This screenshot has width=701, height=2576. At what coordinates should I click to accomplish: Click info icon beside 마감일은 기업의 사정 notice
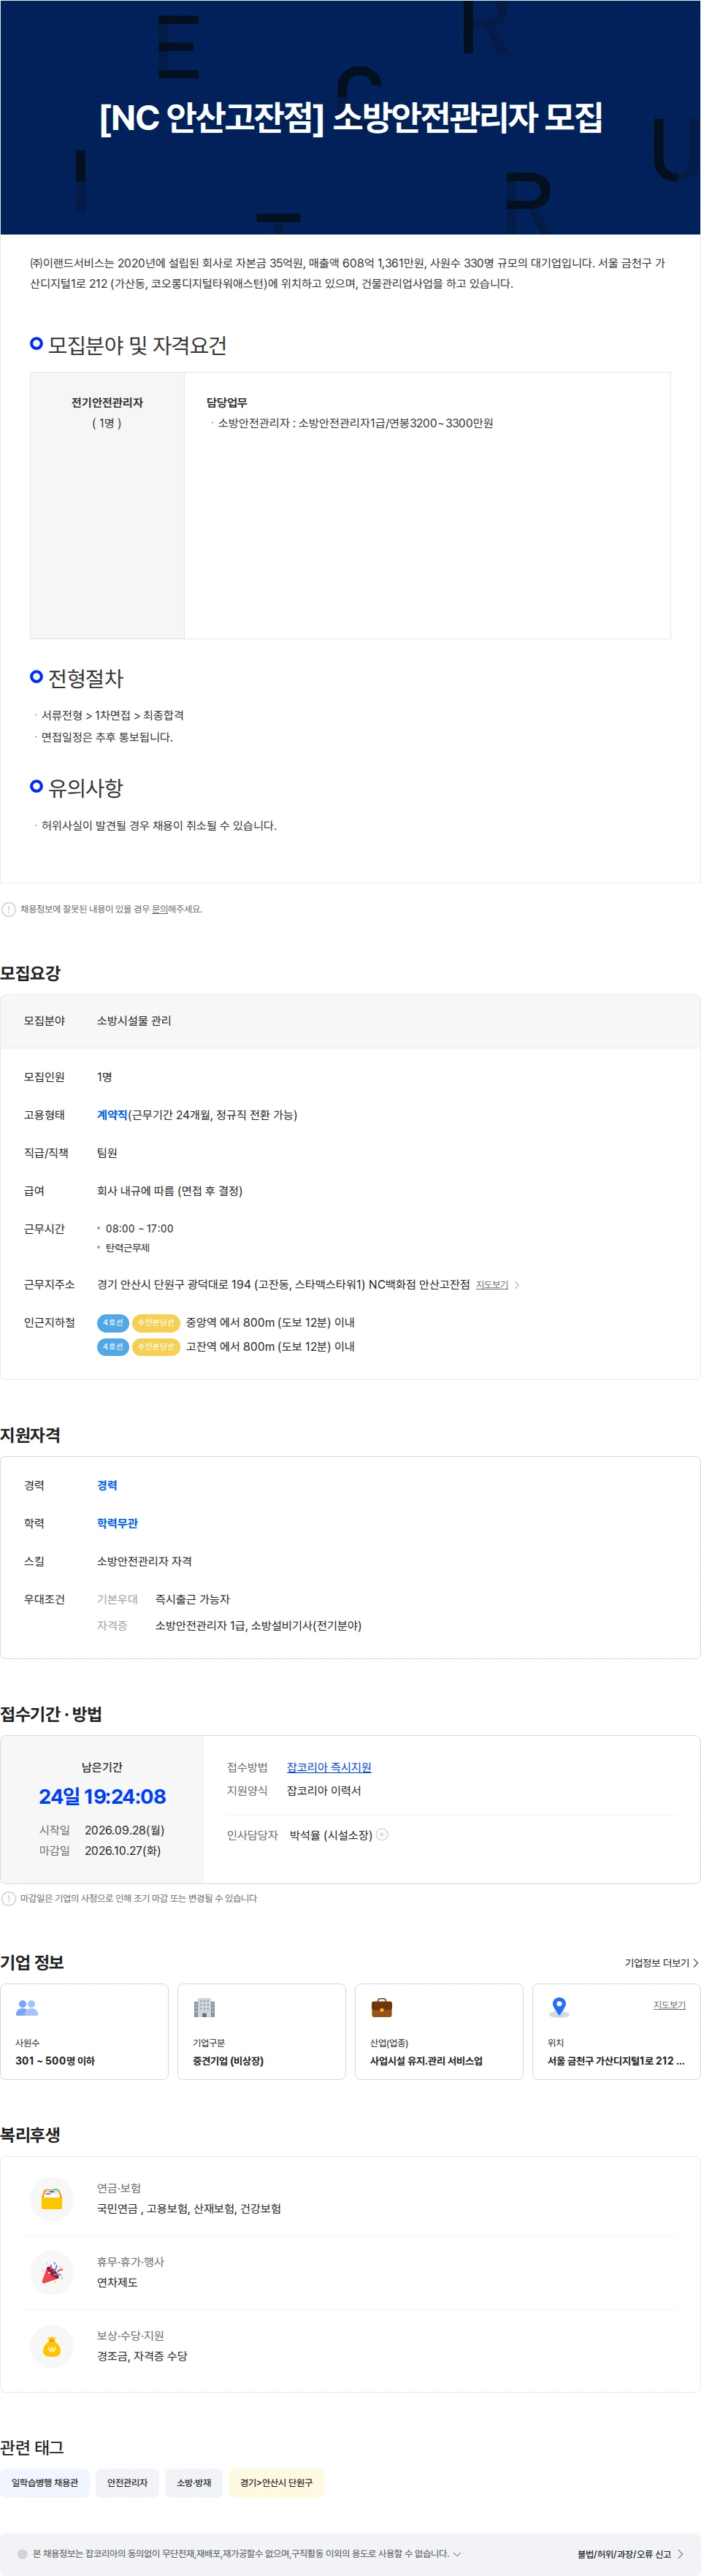pyautogui.click(x=9, y=1898)
